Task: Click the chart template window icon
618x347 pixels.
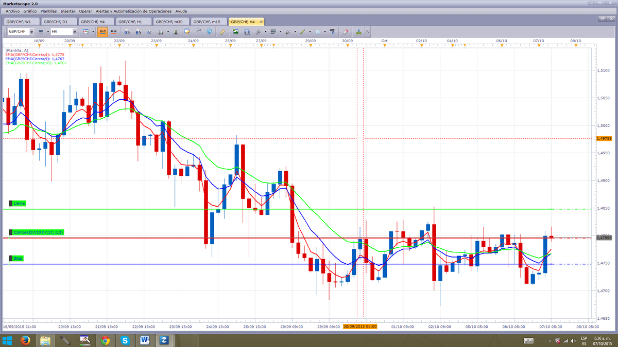Action: [247, 31]
